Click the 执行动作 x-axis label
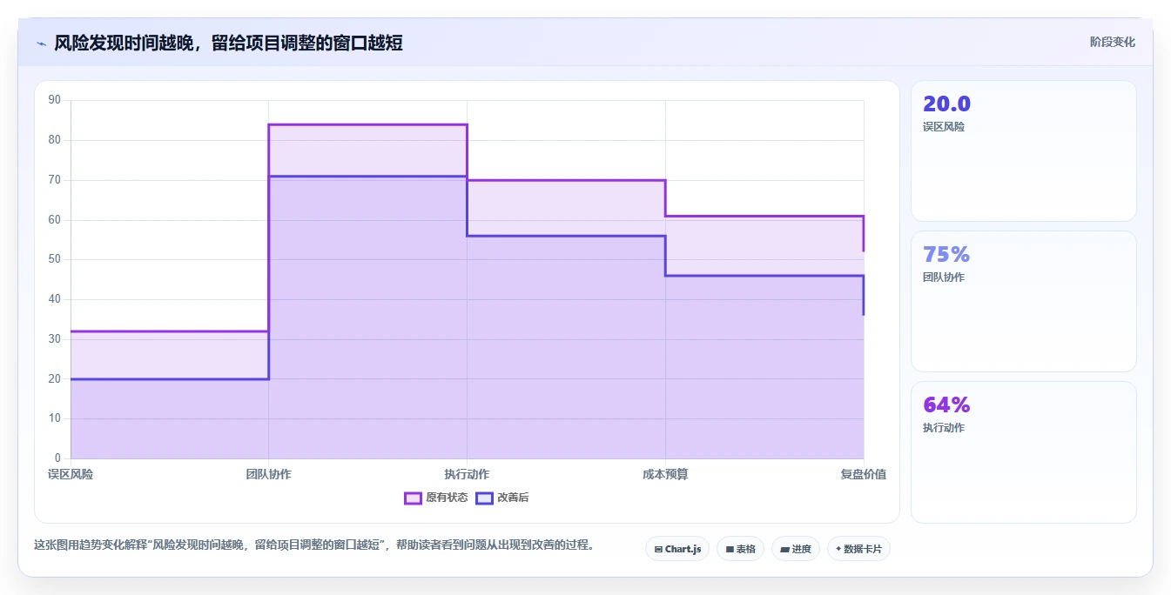The width and height of the screenshot is (1171, 595). tap(467, 474)
